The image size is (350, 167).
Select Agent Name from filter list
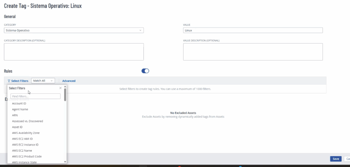(20, 109)
